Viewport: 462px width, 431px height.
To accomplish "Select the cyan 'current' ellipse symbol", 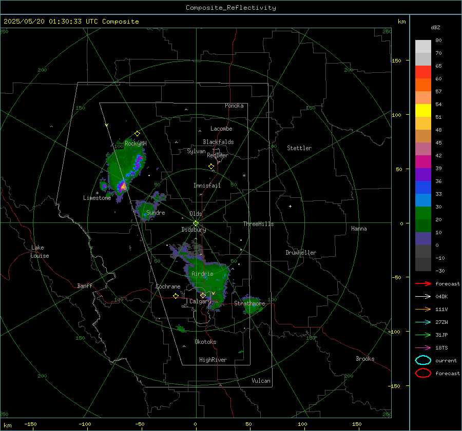I will [x=423, y=360].
